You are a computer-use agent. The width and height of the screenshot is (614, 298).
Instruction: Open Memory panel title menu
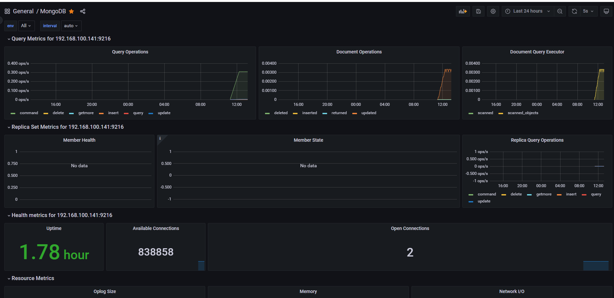tap(308, 291)
